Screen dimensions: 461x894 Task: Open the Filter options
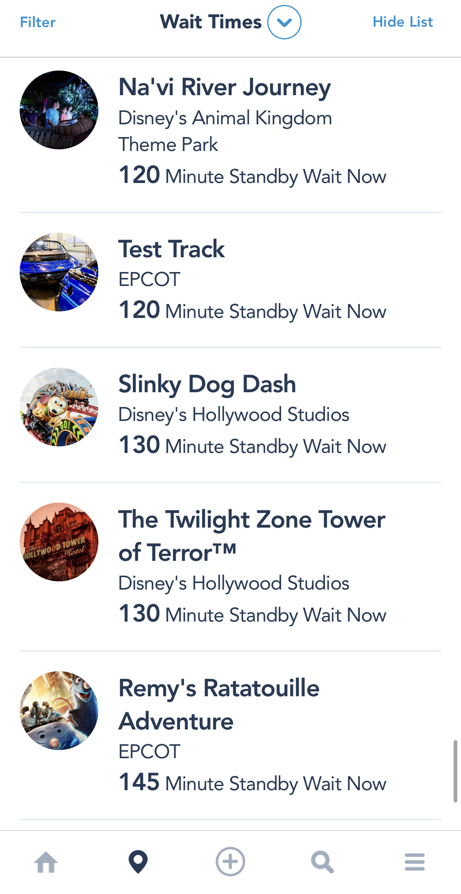38,22
